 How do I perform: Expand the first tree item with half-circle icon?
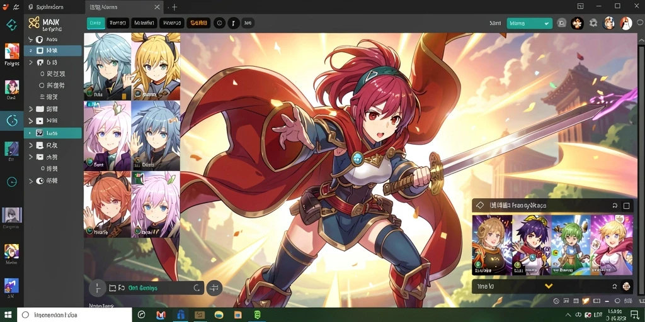pyautogui.click(x=30, y=40)
